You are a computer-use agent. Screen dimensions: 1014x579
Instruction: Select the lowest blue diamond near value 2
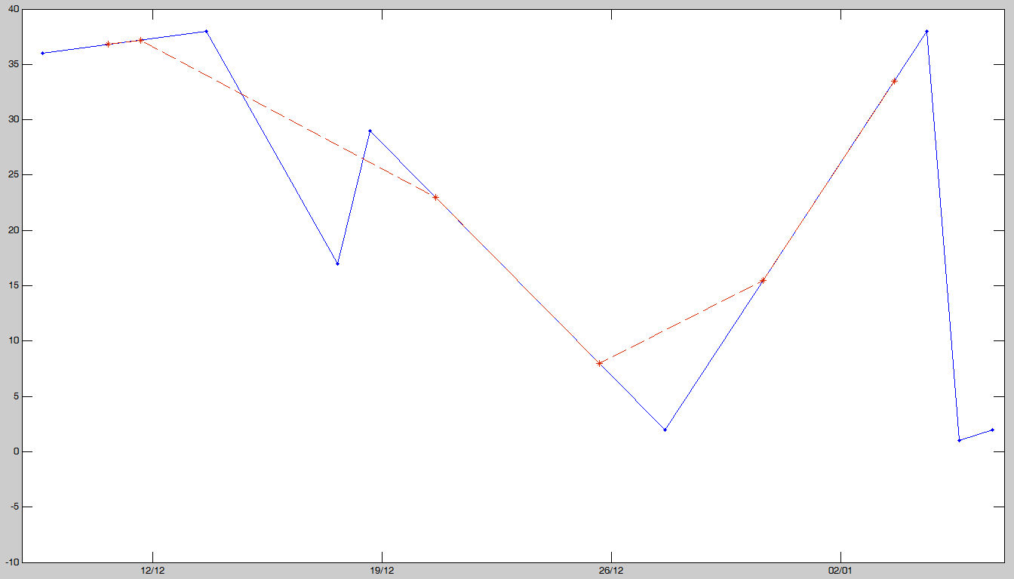pos(665,429)
